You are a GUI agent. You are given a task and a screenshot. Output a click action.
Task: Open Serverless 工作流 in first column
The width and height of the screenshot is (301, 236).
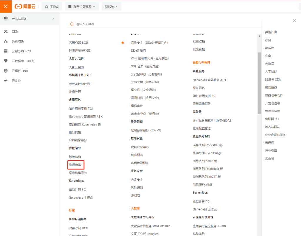81,197
